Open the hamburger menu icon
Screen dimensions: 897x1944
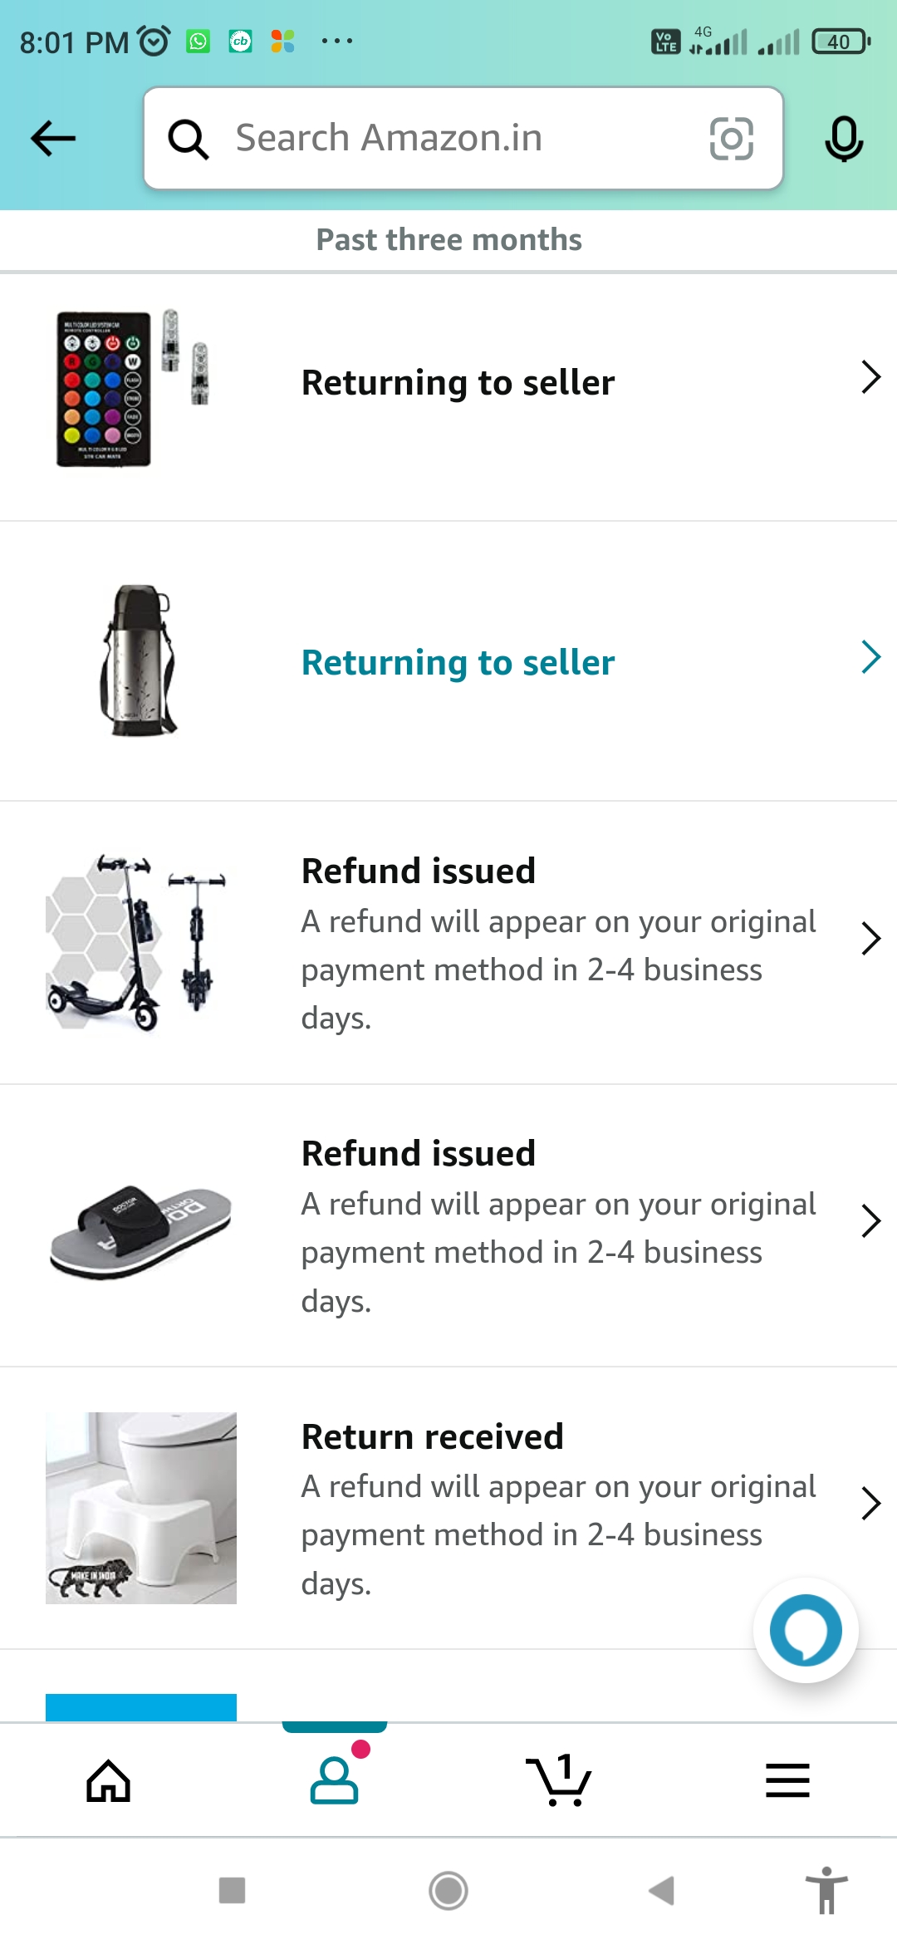[787, 1780]
